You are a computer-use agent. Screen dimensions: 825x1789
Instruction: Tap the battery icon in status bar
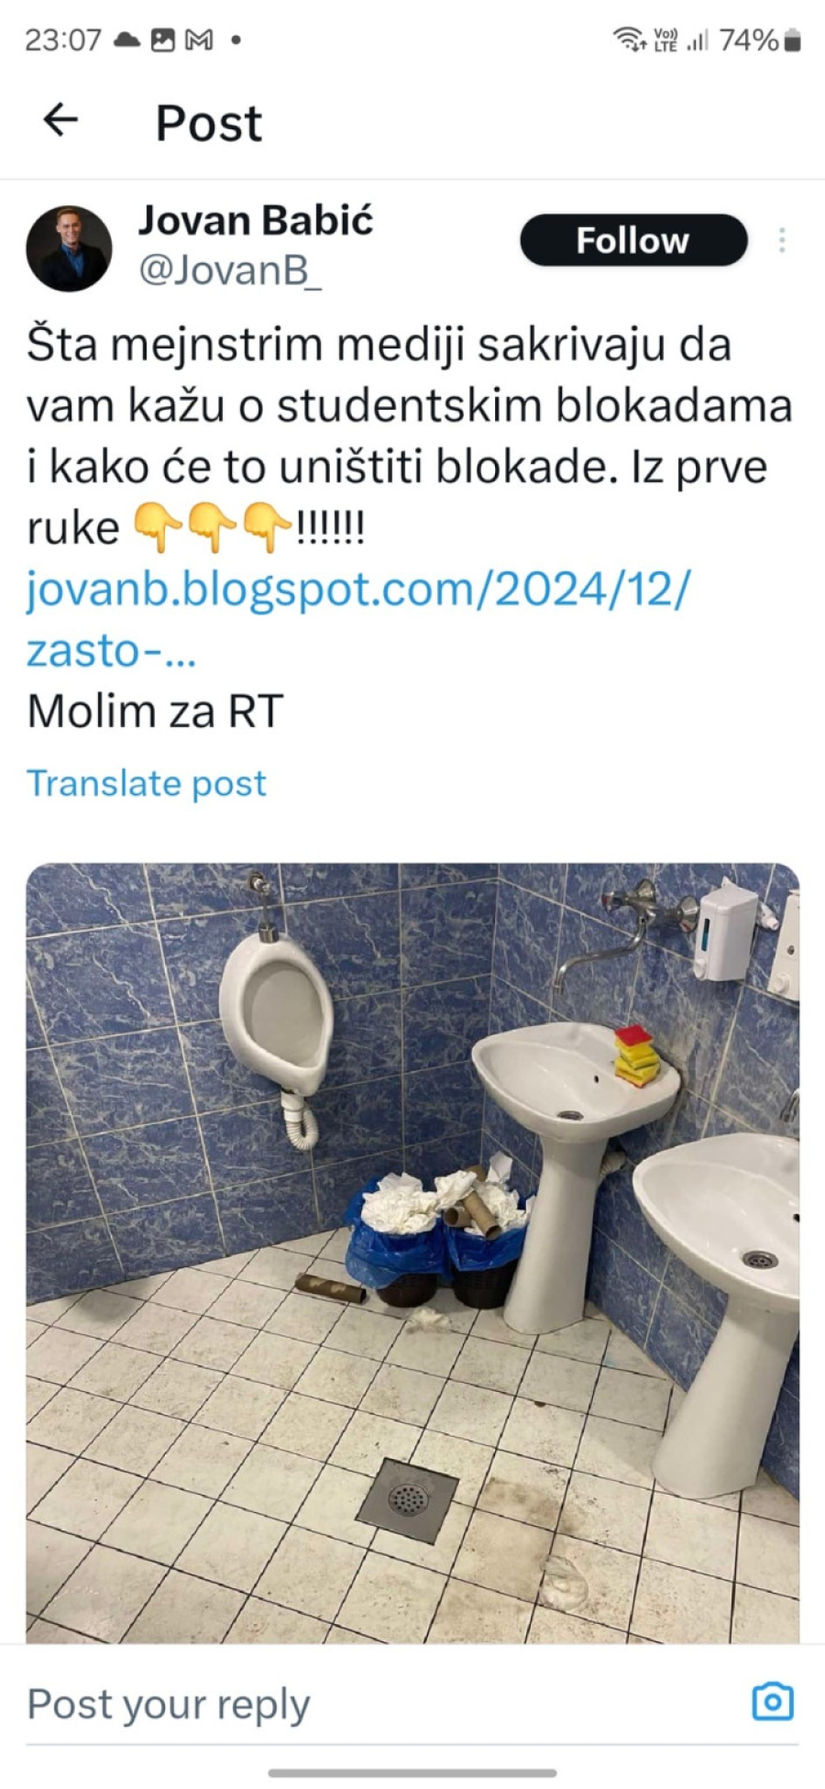click(793, 40)
